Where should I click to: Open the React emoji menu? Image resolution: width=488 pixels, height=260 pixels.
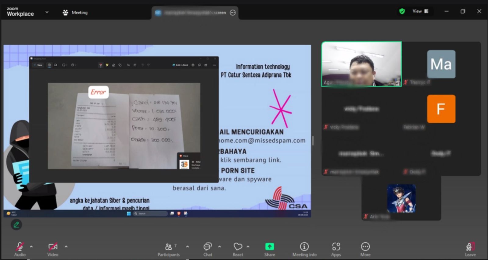(238, 249)
